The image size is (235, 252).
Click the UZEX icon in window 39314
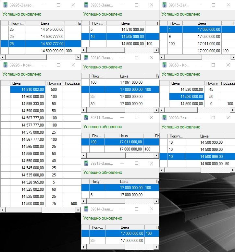(86, 209)
